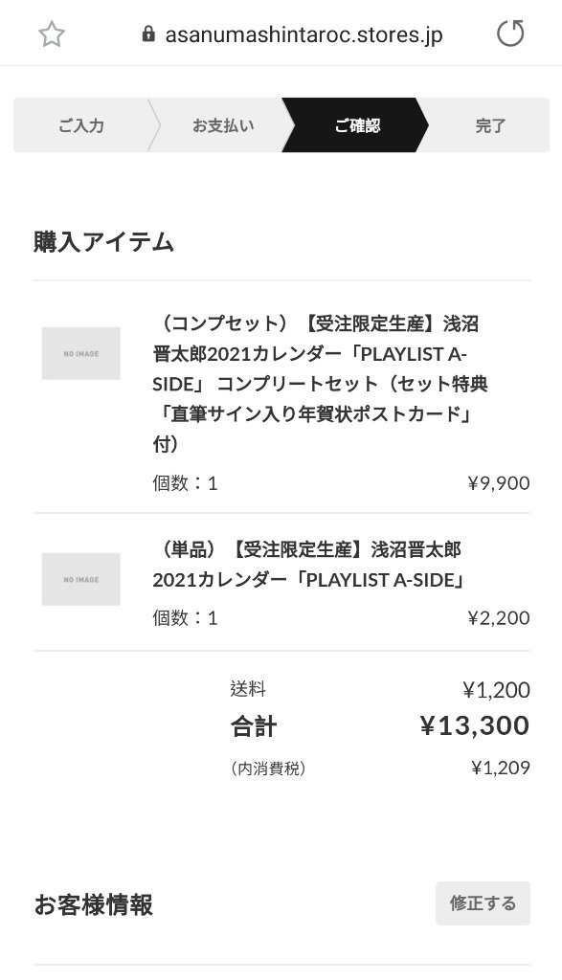
Task: Bookmark page with the star icon
Action: (52, 34)
